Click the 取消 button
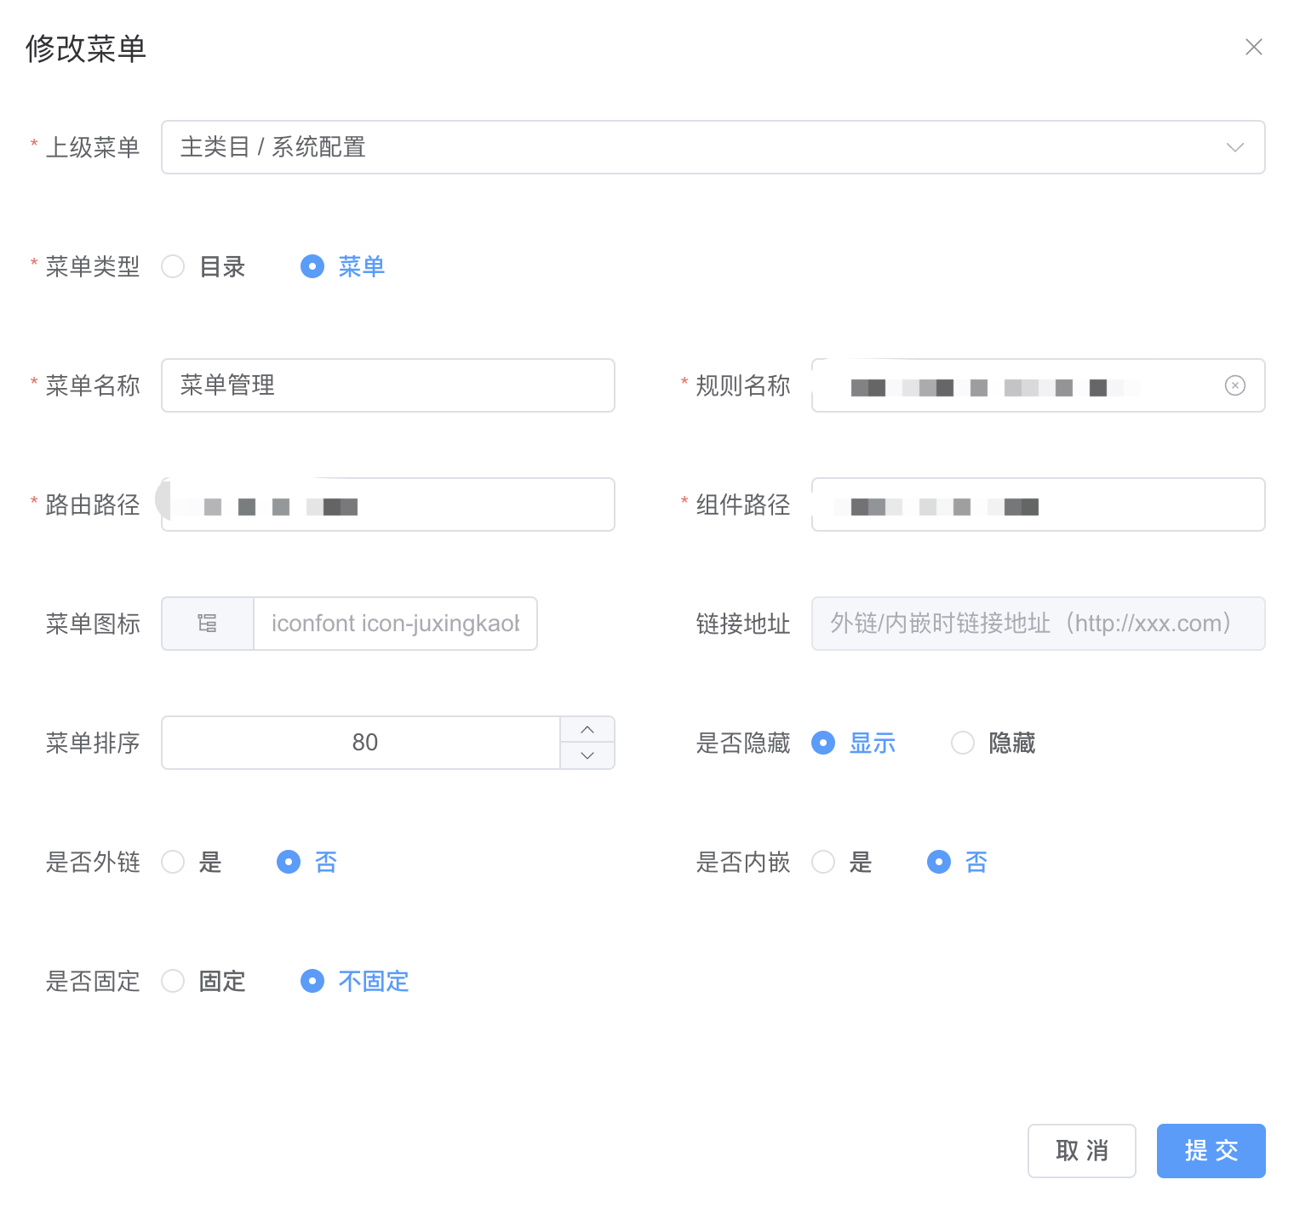1294x1208 pixels. (1081, 1151)
